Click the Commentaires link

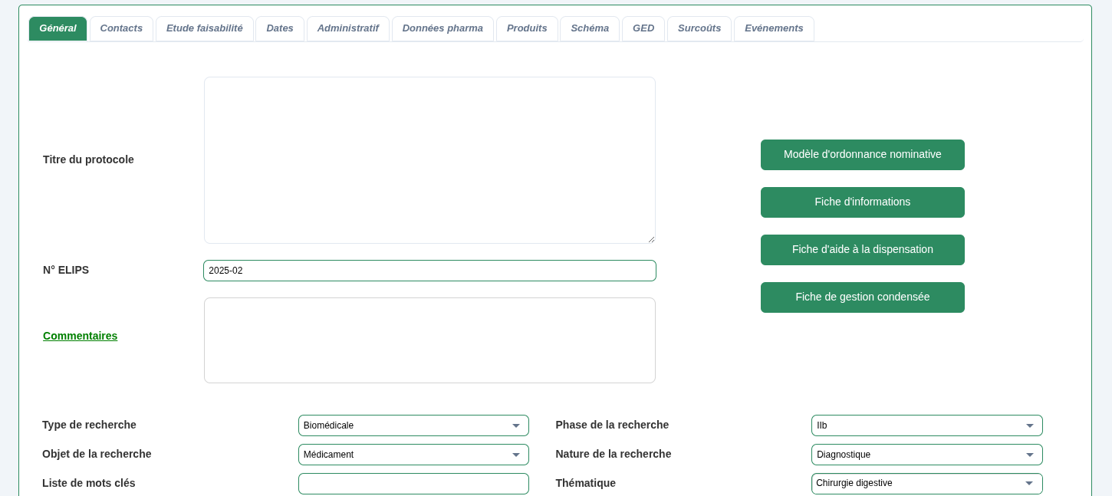click(80, 336)
